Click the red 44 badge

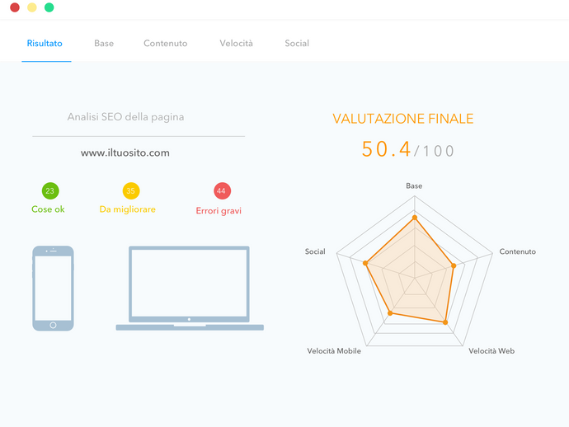coord(222,190)
